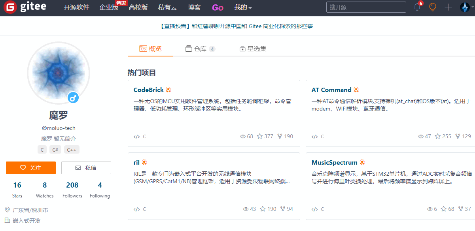The image size is (475, 231).
Task: Click the 私信 message button
Action: 86,168
